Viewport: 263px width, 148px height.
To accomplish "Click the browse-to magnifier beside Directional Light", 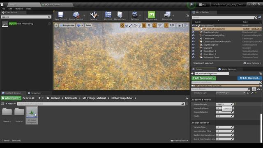I will point(248,93).
